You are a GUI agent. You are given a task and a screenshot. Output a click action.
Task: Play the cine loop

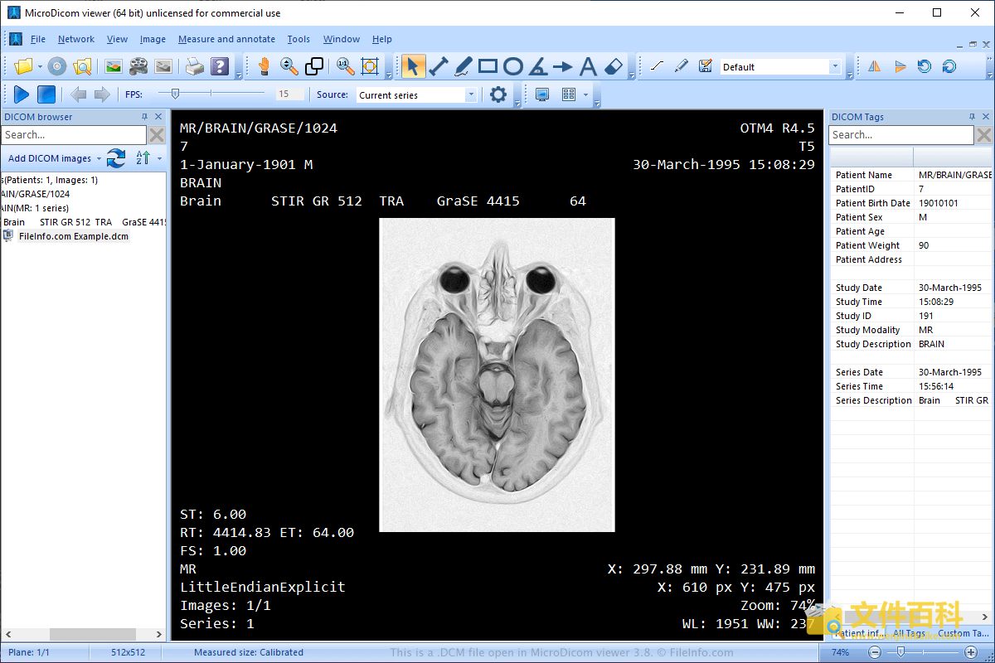(22, 94)
